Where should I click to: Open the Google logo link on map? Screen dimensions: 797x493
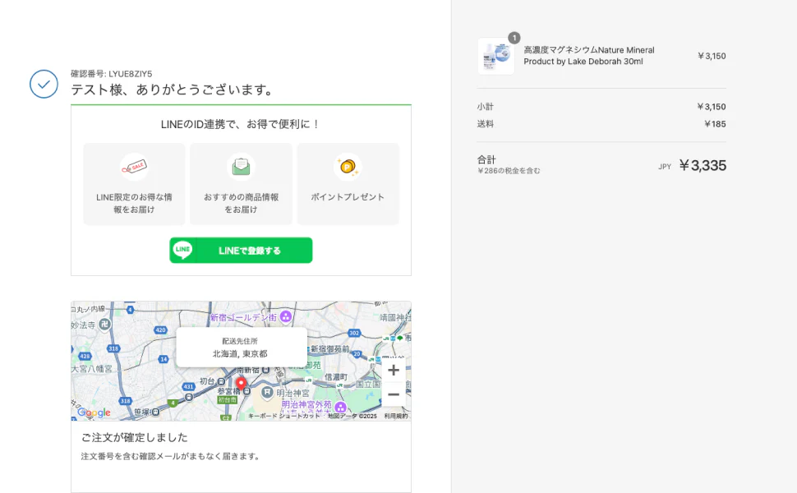(x=93, y=412)
